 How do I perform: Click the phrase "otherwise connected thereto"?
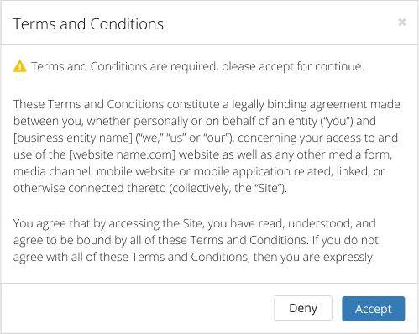[x=90, y=188]
